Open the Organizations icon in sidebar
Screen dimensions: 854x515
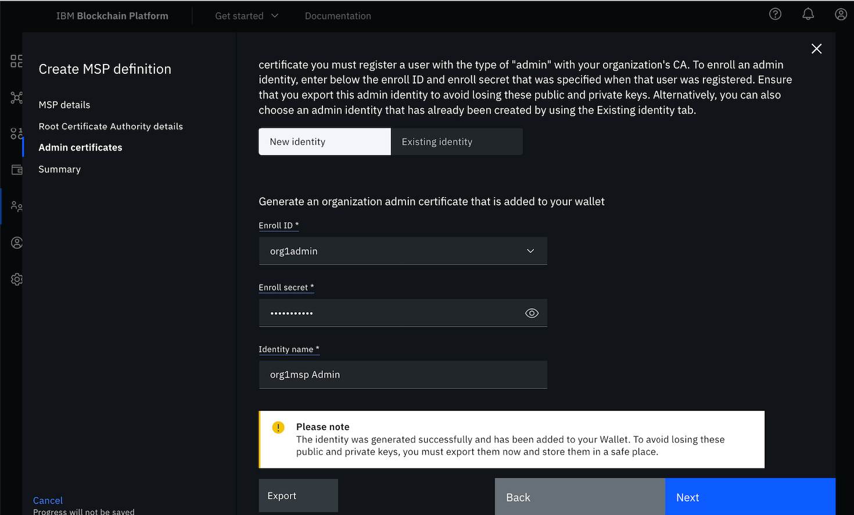click(x=17, y=206)
